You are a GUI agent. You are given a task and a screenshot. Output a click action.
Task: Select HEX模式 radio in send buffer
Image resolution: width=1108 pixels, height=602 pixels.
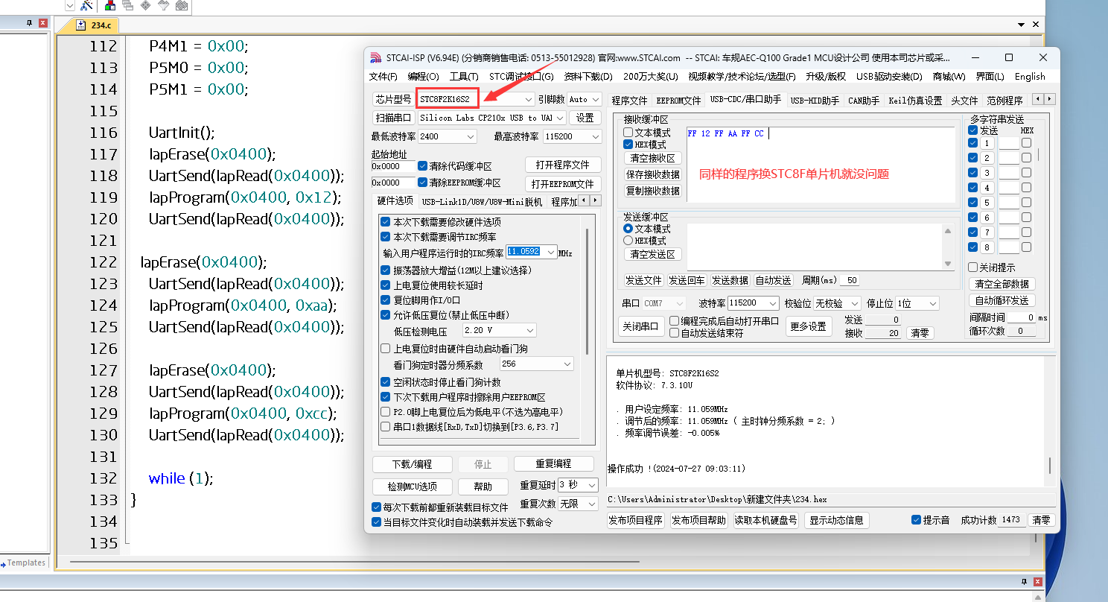coord(628,241)
